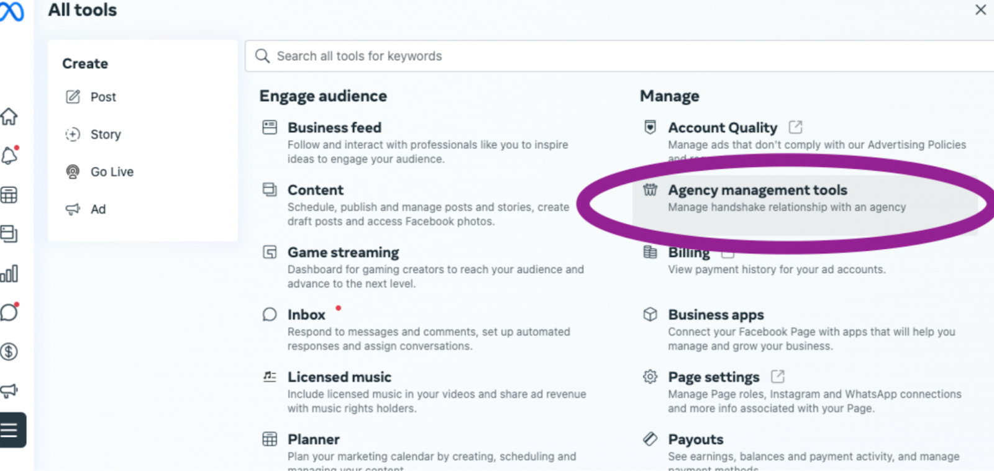Image resolution: width=994 pixels, height=471 pixels.
Task: Close the All tools panel
Action: click(980, 10)
